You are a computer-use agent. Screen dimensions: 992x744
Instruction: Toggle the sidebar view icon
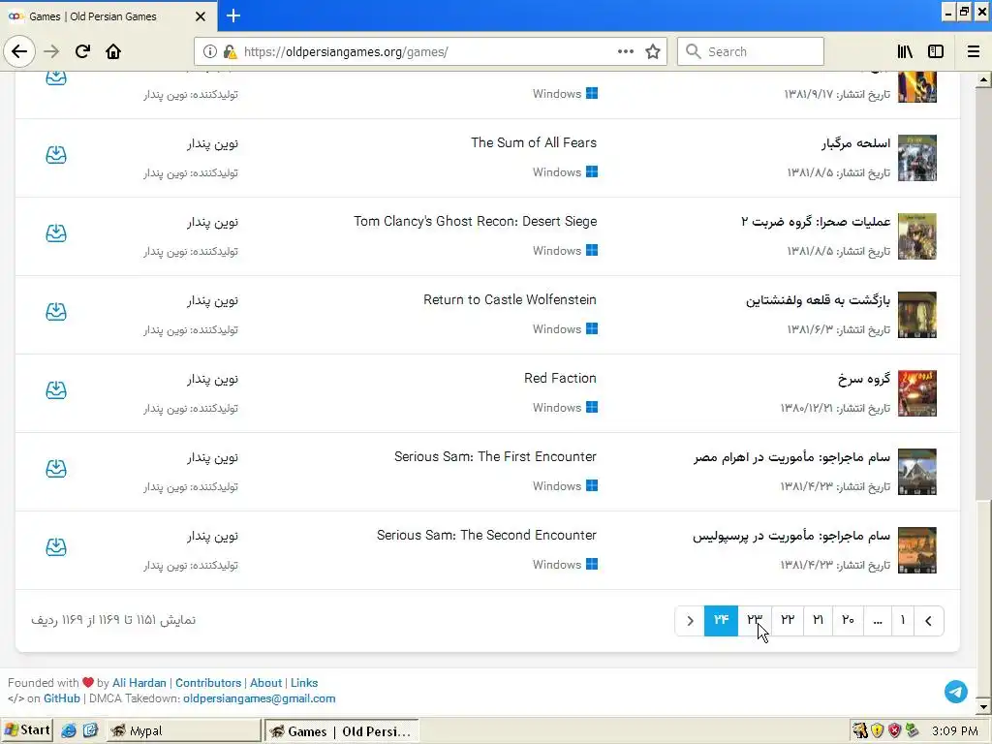tap(936, 52)
